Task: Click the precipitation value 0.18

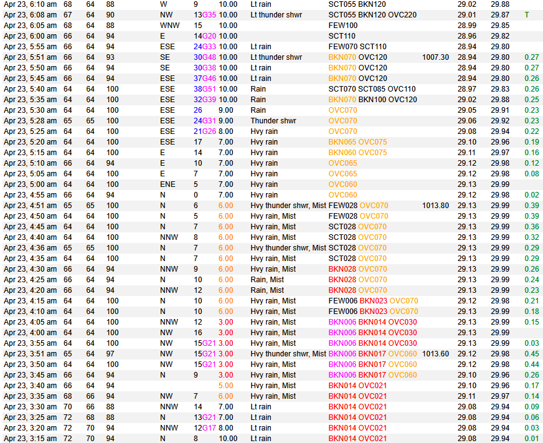Action: pos(532,312)
